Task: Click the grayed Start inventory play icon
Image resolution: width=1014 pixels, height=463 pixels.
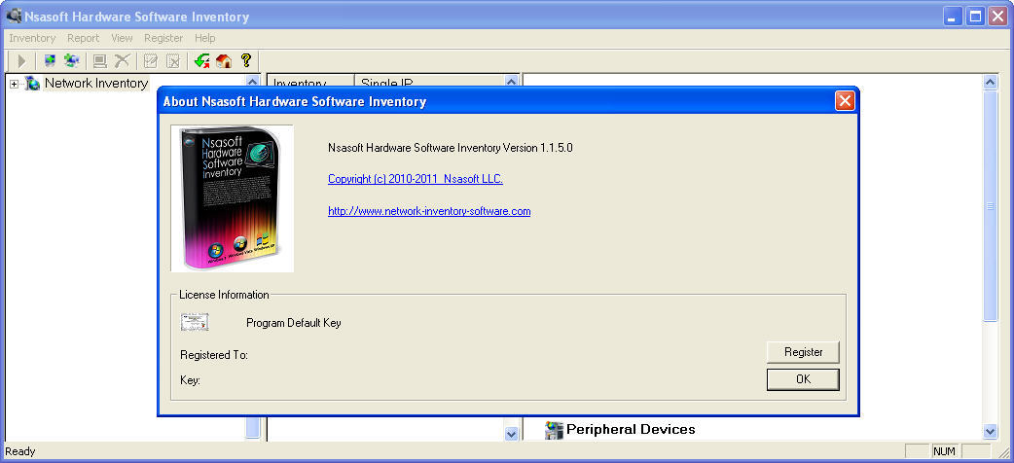Action: 21,61
